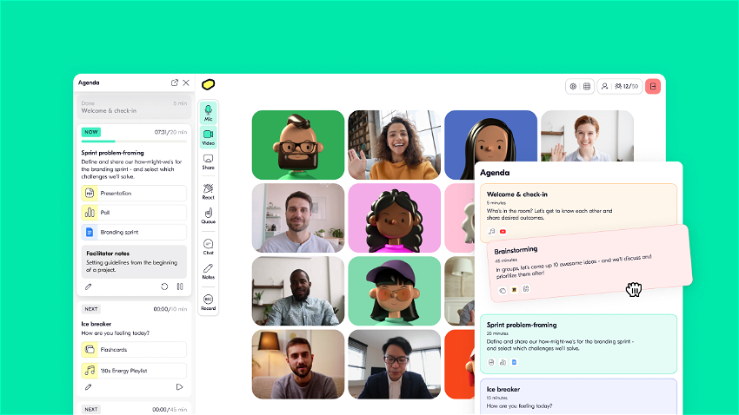Screen dimensions: 739x415
Task: Click poll icon in right Sprint problem-framing card
Action: coord(503,362)
